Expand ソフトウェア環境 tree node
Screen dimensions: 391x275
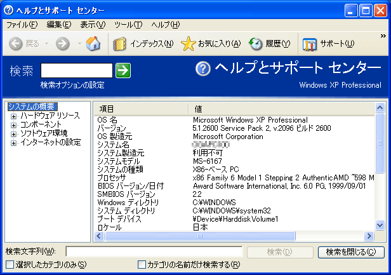(x=14, y=134)
